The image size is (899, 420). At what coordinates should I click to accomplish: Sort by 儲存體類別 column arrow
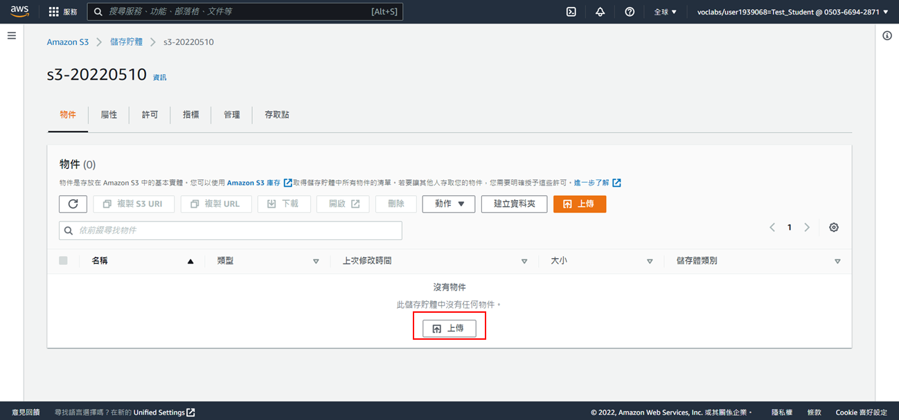[837, 262]
